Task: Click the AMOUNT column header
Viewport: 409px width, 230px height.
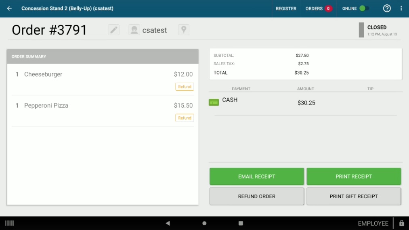Action: [x=306, y=89]
